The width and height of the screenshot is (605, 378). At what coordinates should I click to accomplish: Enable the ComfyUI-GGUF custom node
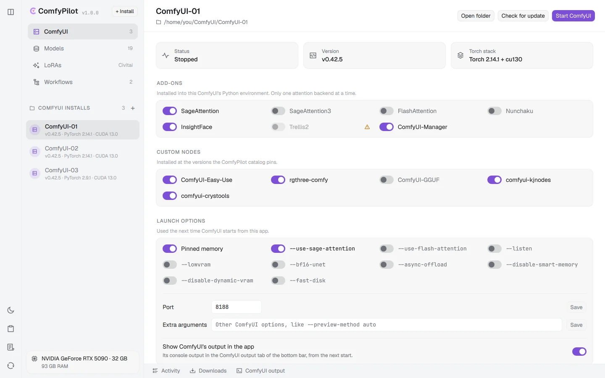tap(387, 180)
